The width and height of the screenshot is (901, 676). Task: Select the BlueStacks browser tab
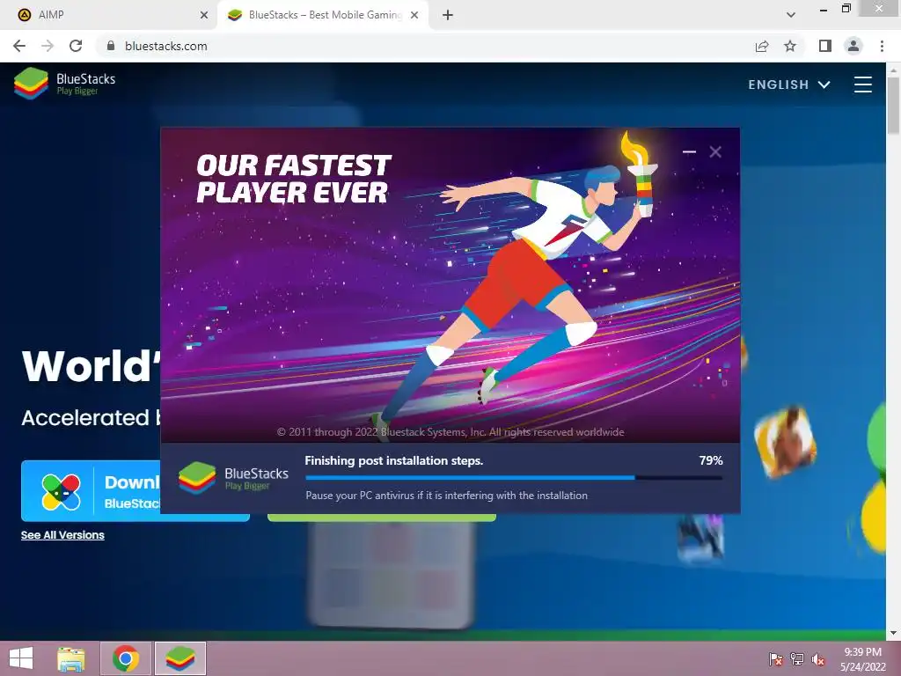coord(322,15)
